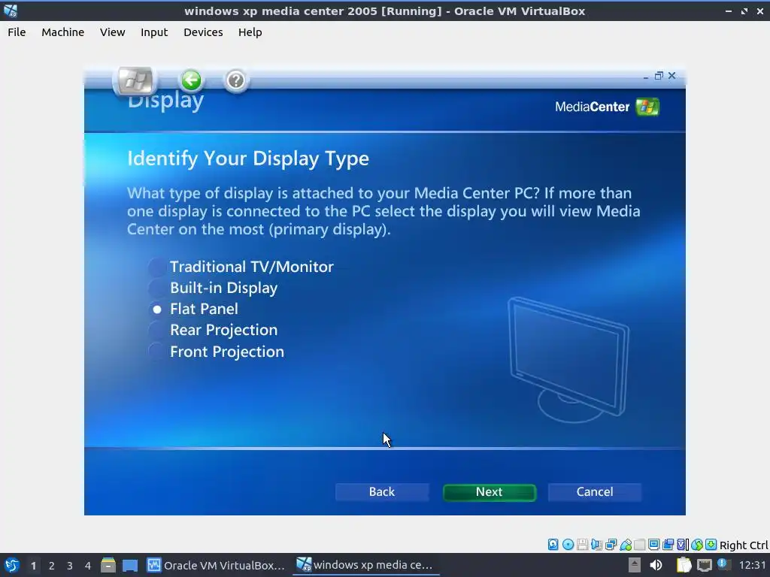
Task: Click VirtualBox CPU virtualization indicator
Action: tap(682, 544)
